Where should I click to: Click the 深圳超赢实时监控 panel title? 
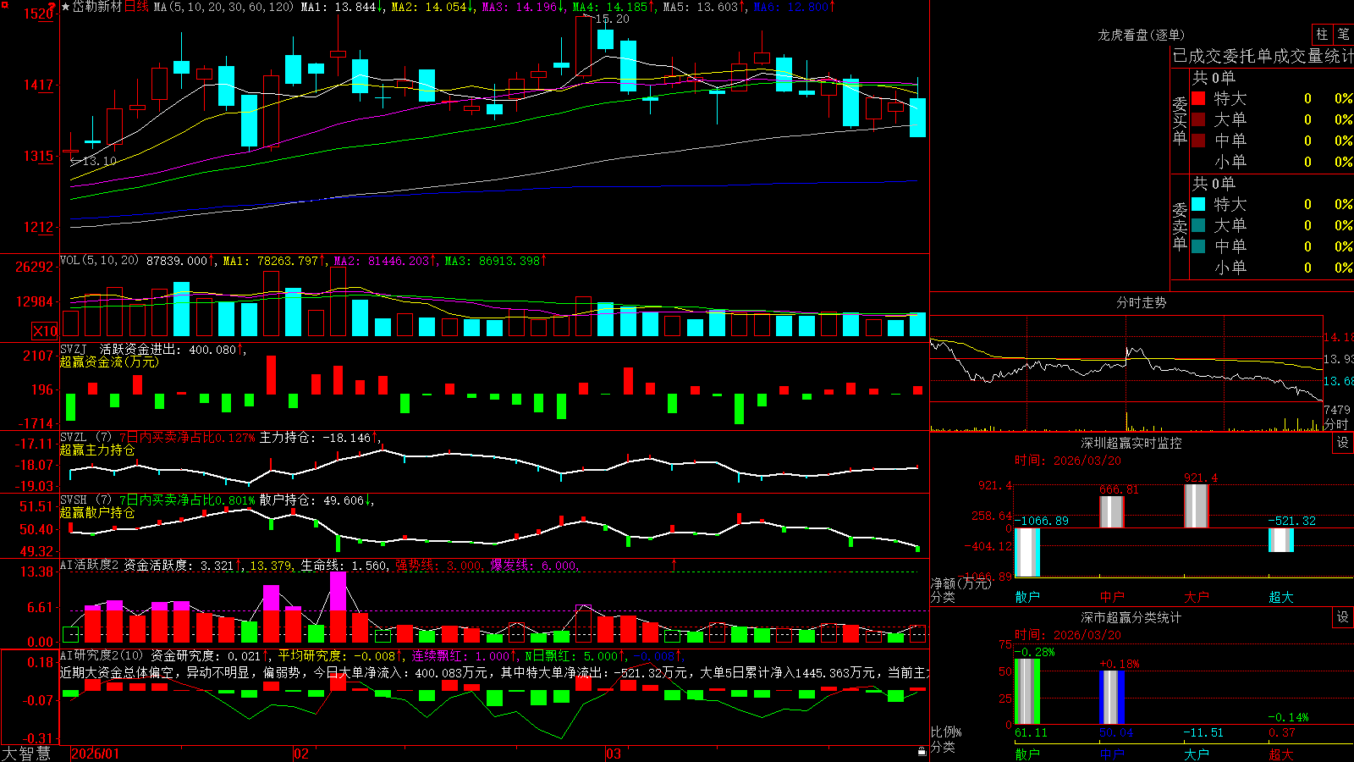click(x=1131, y=443)
